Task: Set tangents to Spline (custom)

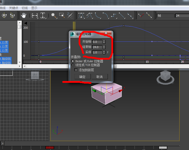Action: click(x=89, y=16)
